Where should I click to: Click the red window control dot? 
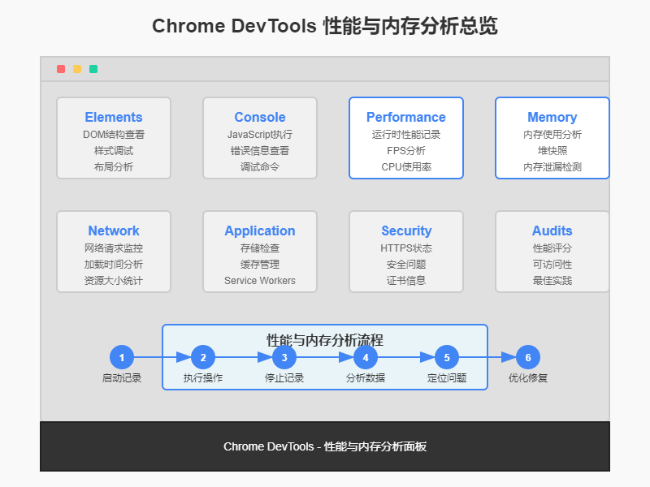pyautogui.click(x=61, y=69)
